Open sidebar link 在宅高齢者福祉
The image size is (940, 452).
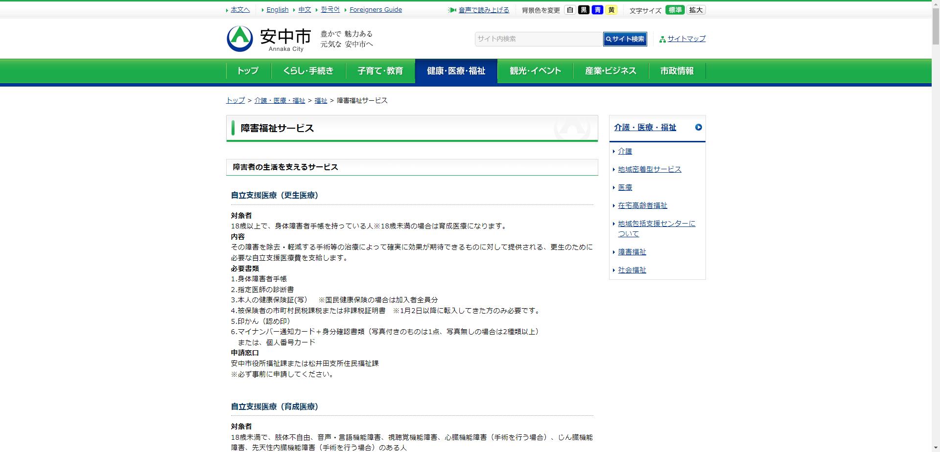[x=642, y=205]
